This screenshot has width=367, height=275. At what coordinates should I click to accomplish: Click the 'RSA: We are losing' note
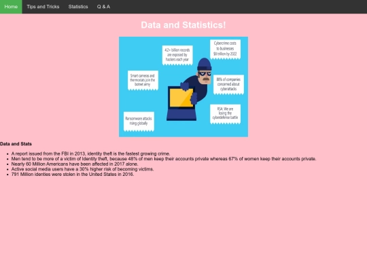coord(225,114)
